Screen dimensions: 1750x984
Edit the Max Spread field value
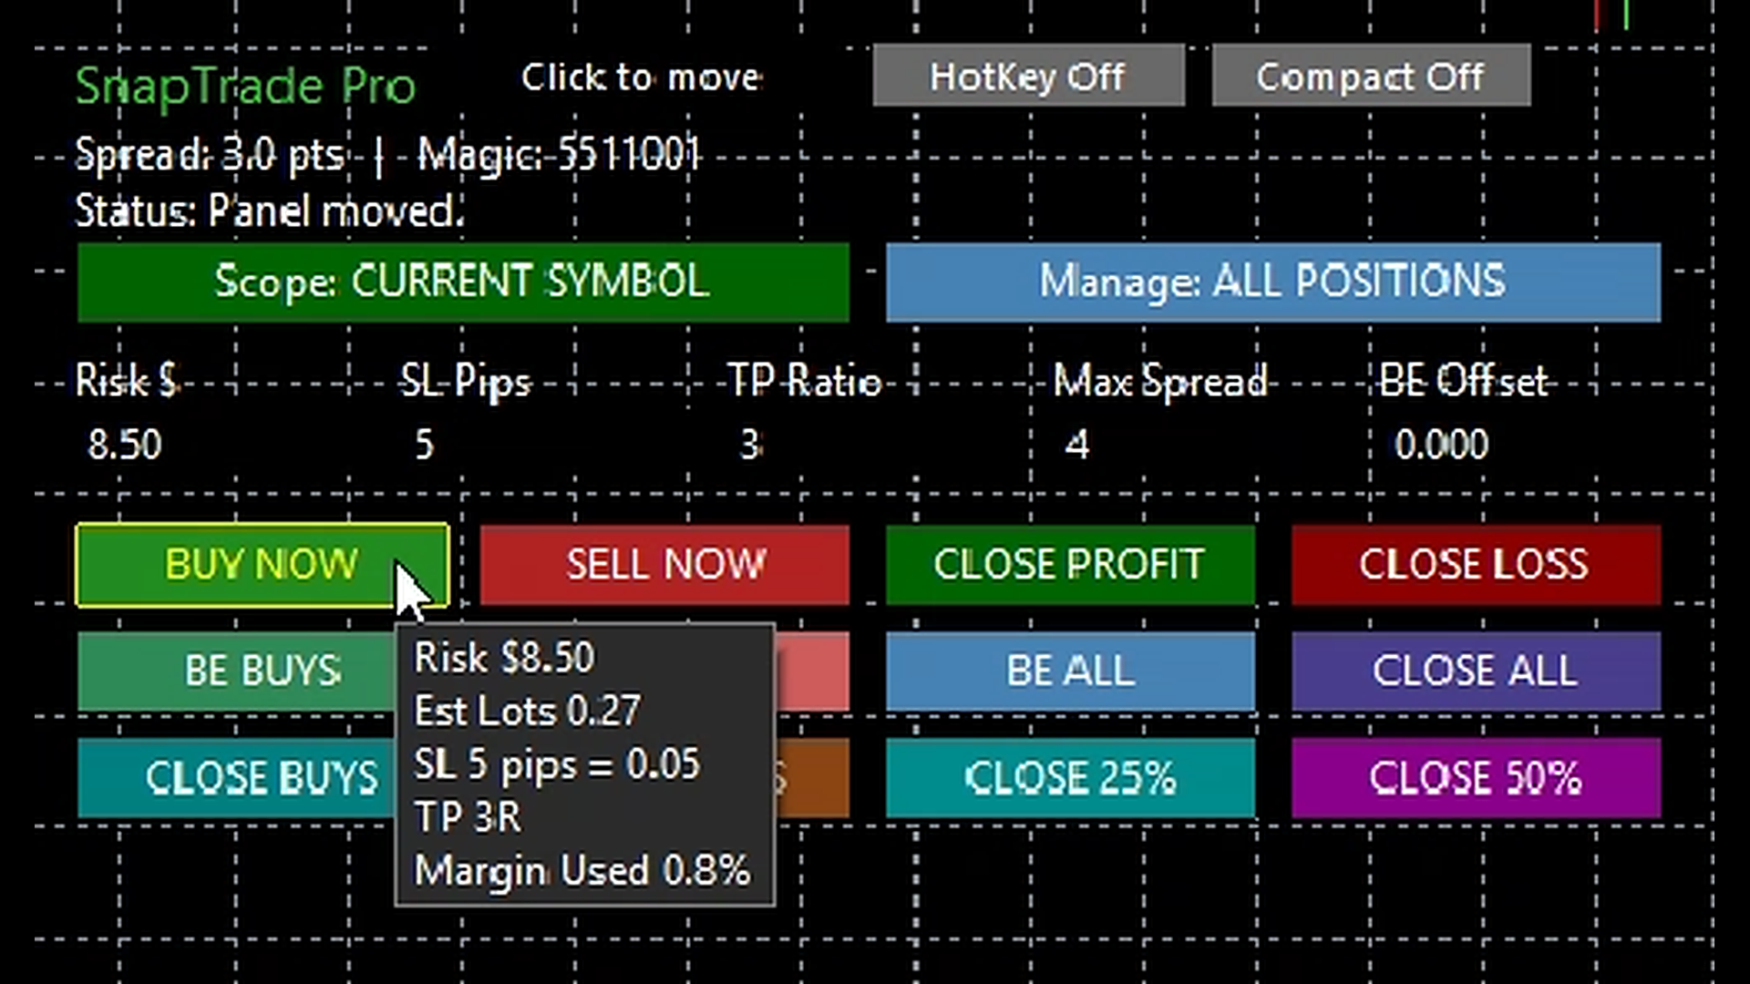pyautogui.click(x=1077, y=445)
